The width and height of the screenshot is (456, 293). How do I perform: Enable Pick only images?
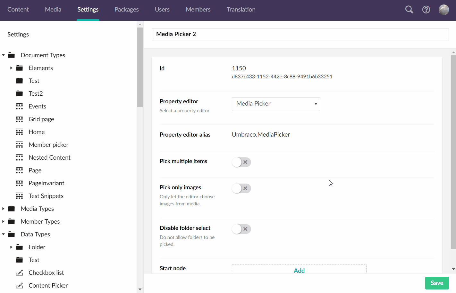241,188
